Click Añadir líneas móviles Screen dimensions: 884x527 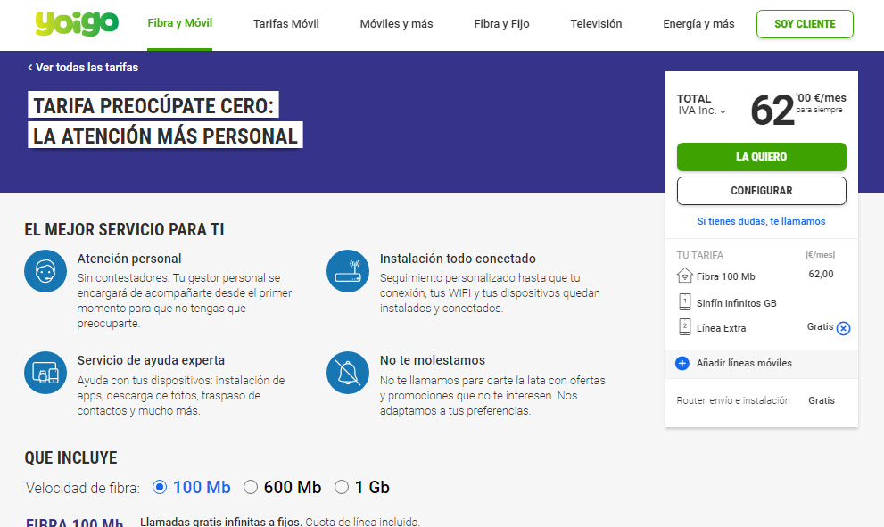pos(744,363)
